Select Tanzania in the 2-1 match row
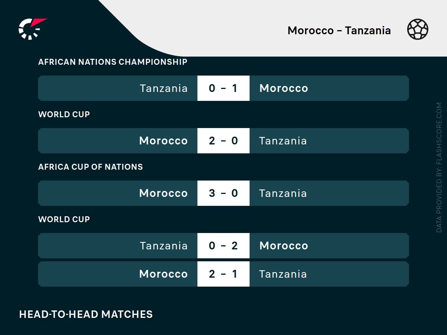This screenshot has height=335, width=447. click(x=283, y=274)
